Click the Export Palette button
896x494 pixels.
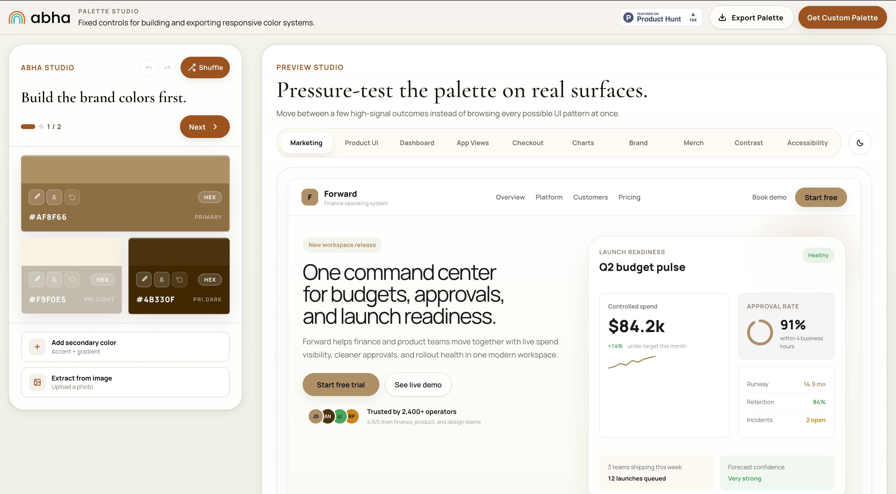tap(751, 17)
